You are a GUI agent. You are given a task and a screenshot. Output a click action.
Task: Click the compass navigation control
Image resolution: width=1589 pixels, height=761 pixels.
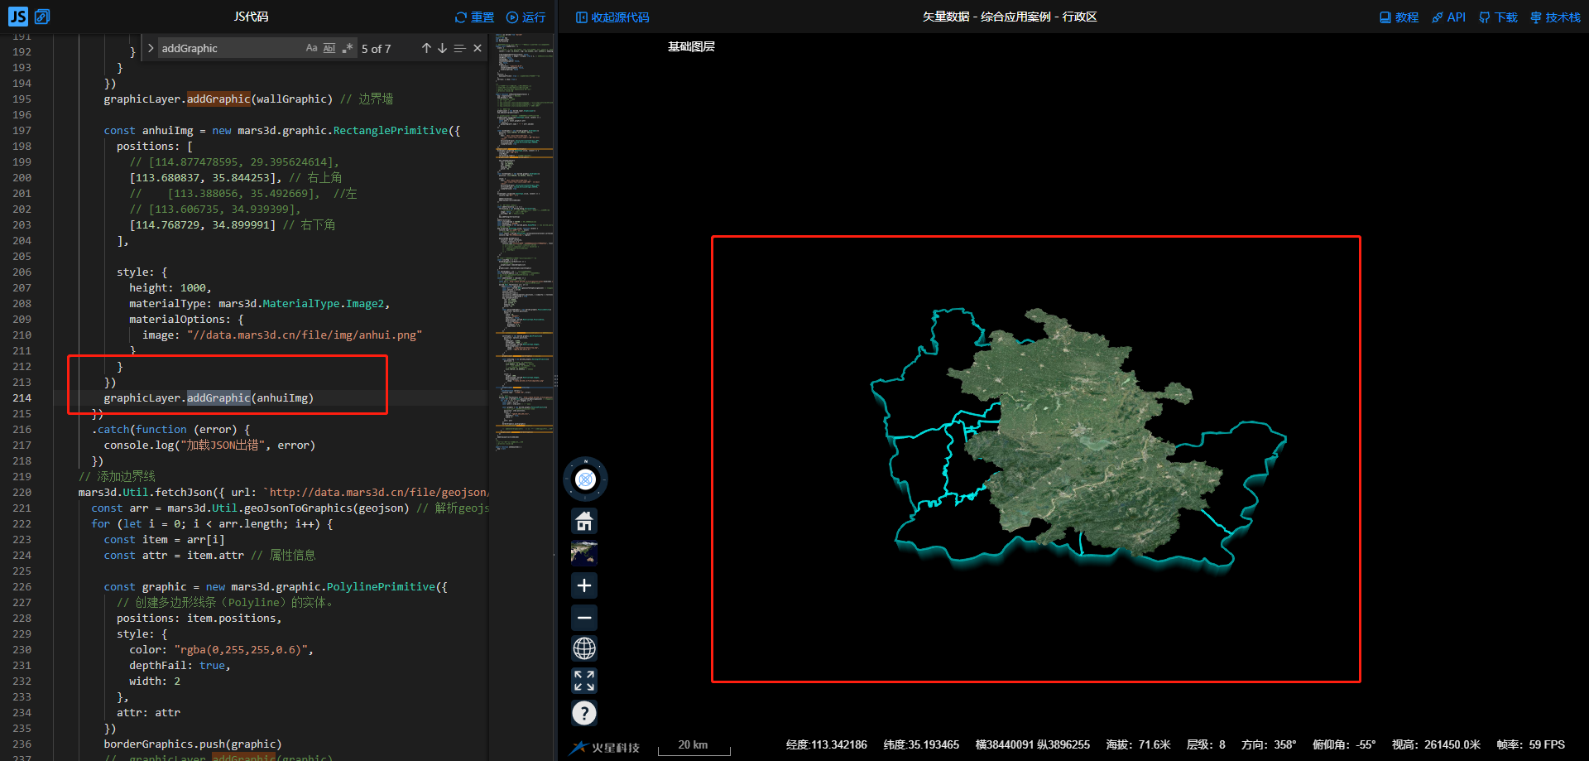[x=585, y=479]
